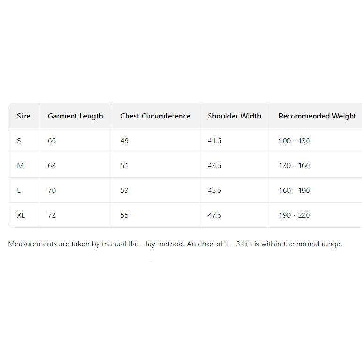Click the Recommended Weight header
362x362 pixels.
point(317,116)
